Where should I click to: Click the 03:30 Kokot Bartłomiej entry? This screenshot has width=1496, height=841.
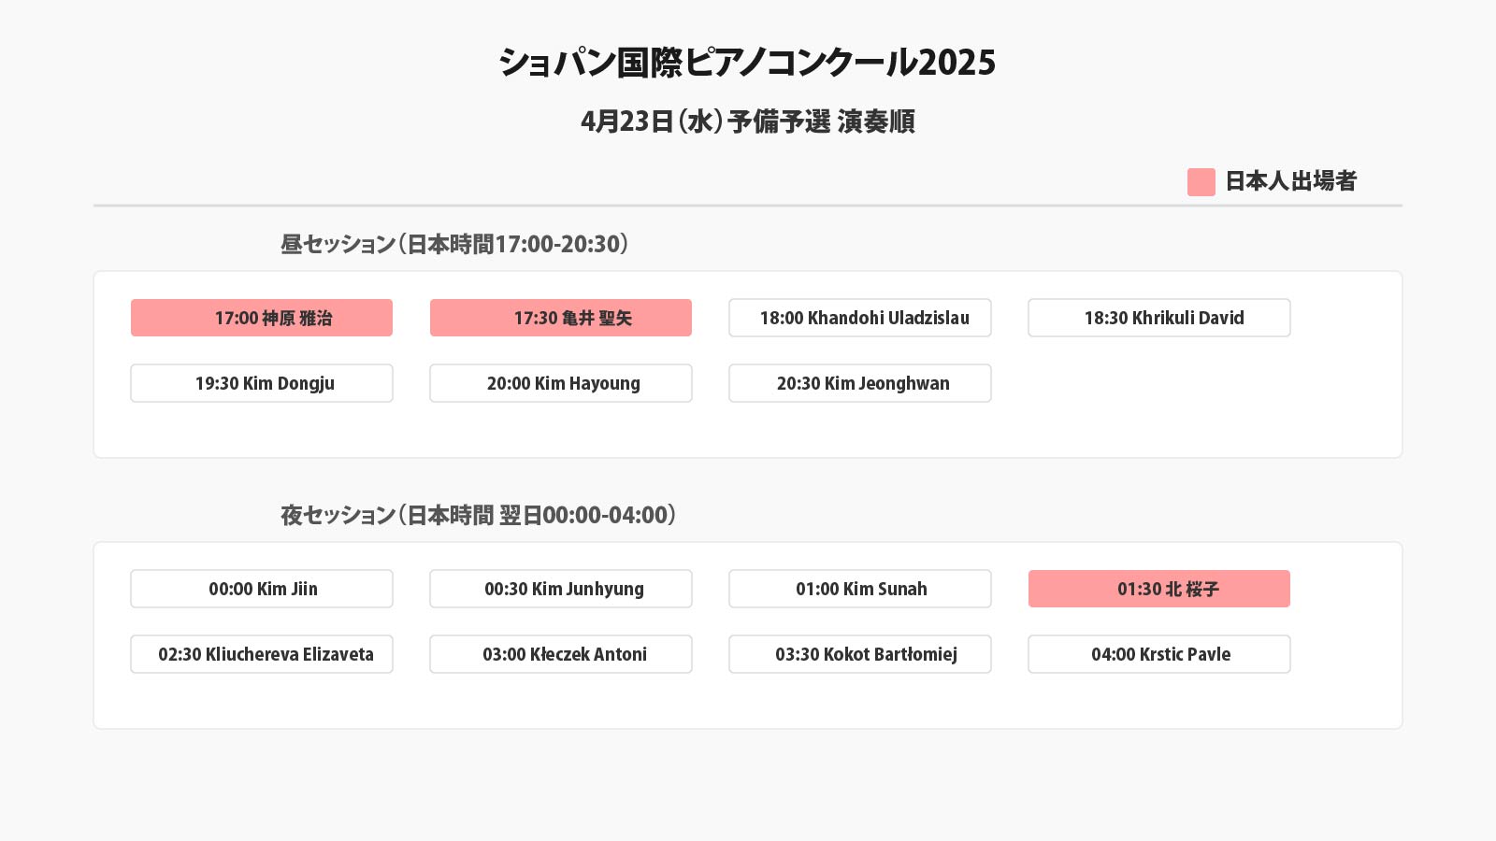click(860, 654)
